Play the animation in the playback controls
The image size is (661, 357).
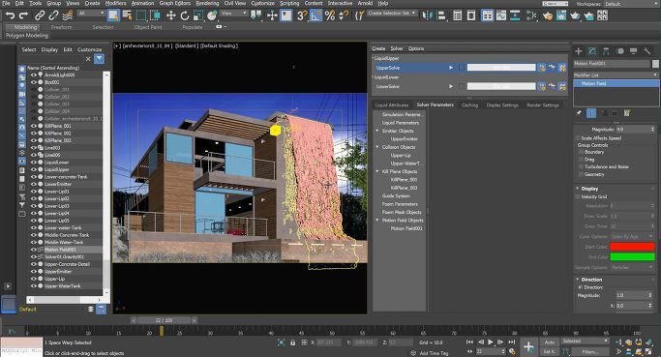coord(491,342)
